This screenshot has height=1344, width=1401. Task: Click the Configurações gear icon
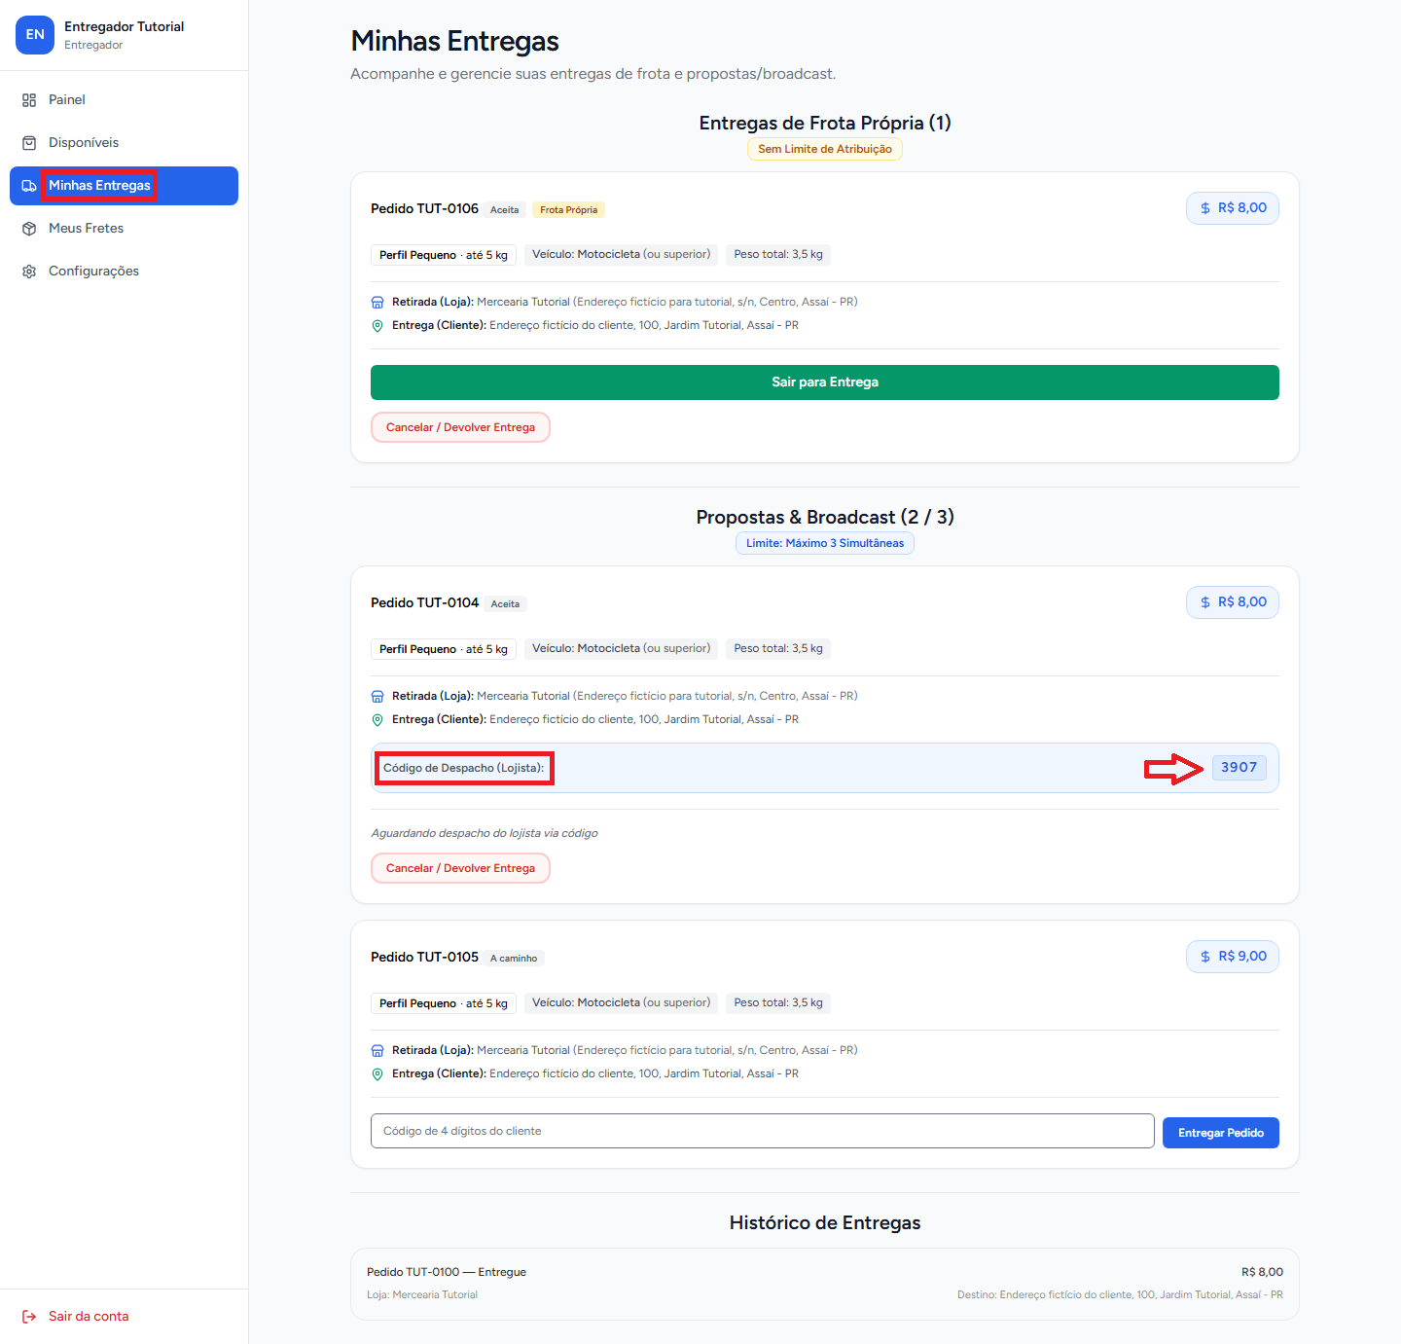(29, 272)
